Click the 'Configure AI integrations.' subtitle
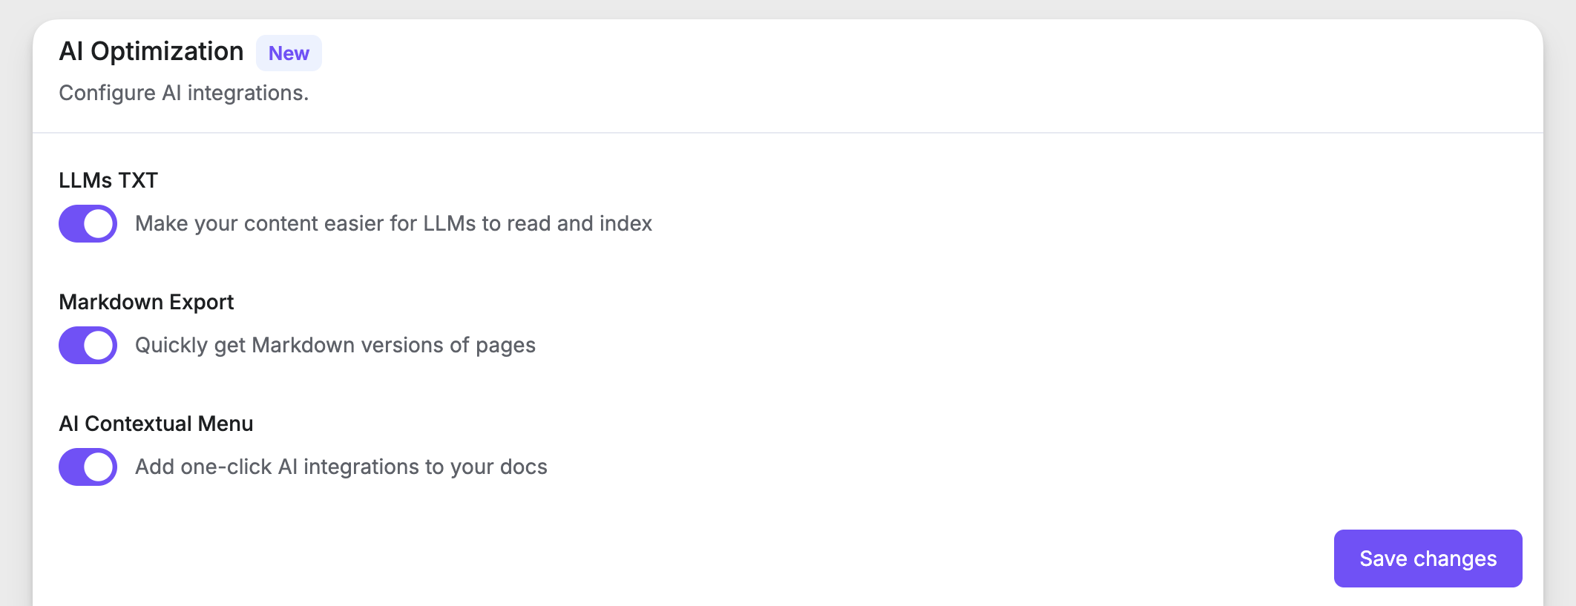1576x606 pixels. [x=183, y=93]
